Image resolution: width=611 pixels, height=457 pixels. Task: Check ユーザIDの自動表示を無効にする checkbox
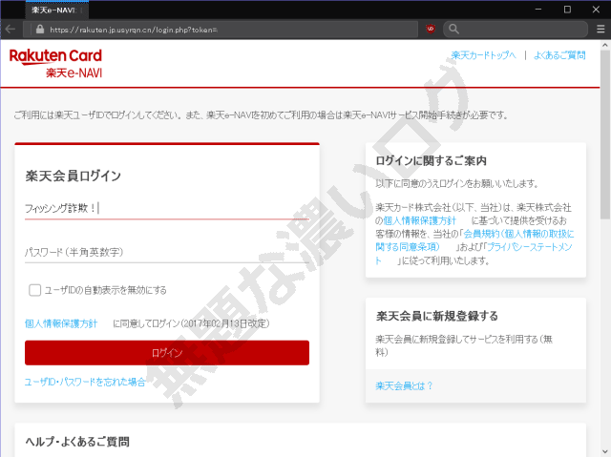tap(34, 290)
